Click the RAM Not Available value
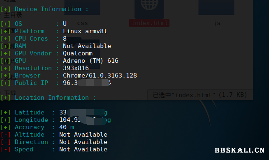The width and height of the screenshot is (269, 160). (x=87, y=46)
